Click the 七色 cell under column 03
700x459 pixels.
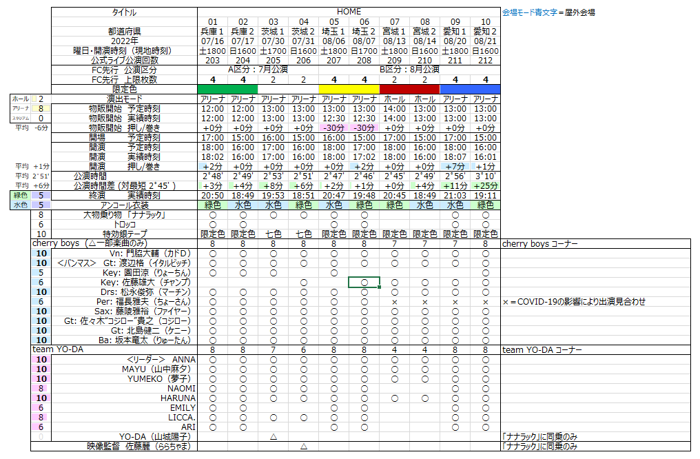coord(274,234)
